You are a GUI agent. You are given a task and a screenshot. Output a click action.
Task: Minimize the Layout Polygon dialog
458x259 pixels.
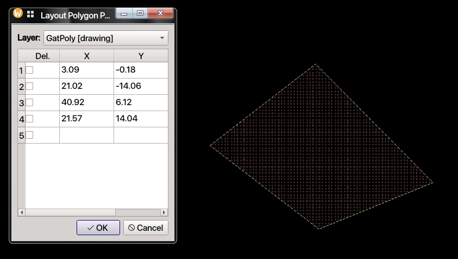pyautogui.click(x=124, y=14)
